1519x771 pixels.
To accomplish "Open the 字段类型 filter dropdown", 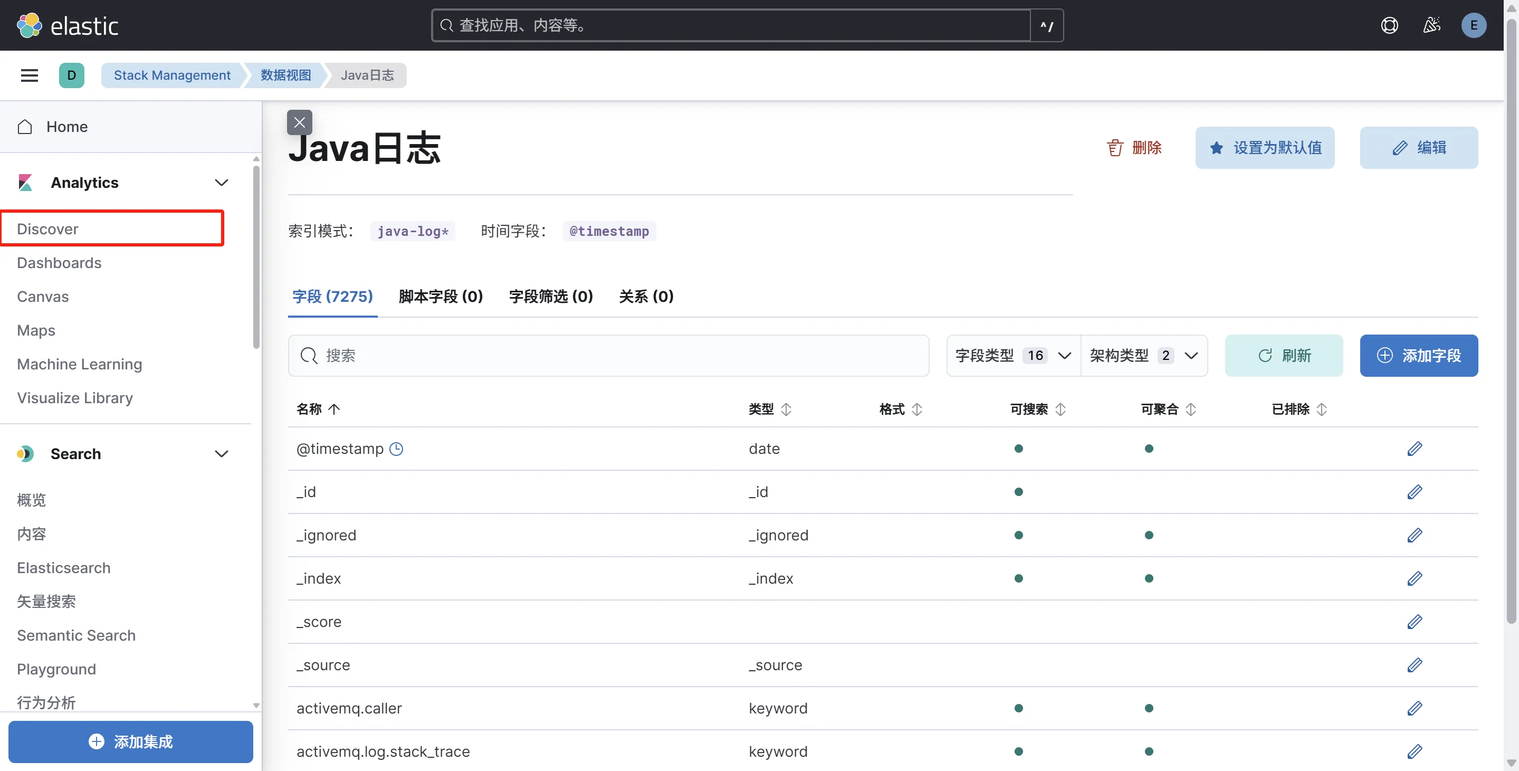I will 1013,355.
